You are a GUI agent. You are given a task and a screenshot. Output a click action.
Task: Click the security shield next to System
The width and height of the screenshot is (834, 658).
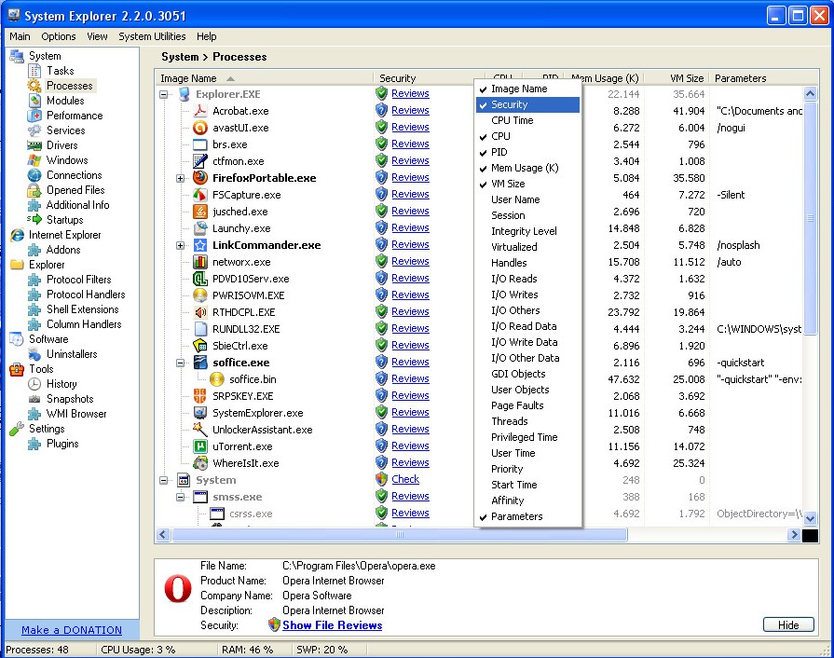[381, 479]
